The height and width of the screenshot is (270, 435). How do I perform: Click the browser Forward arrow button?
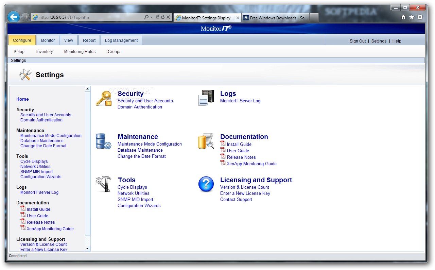point(25,17)
